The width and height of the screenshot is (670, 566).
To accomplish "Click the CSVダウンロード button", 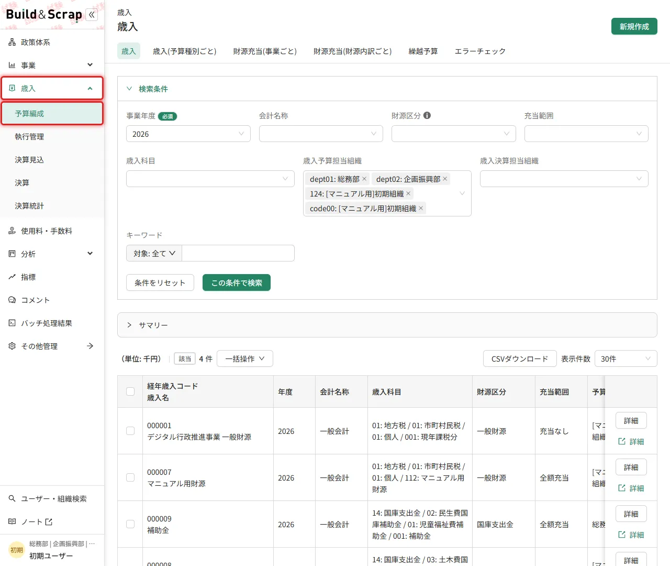I will pos(520,359).
